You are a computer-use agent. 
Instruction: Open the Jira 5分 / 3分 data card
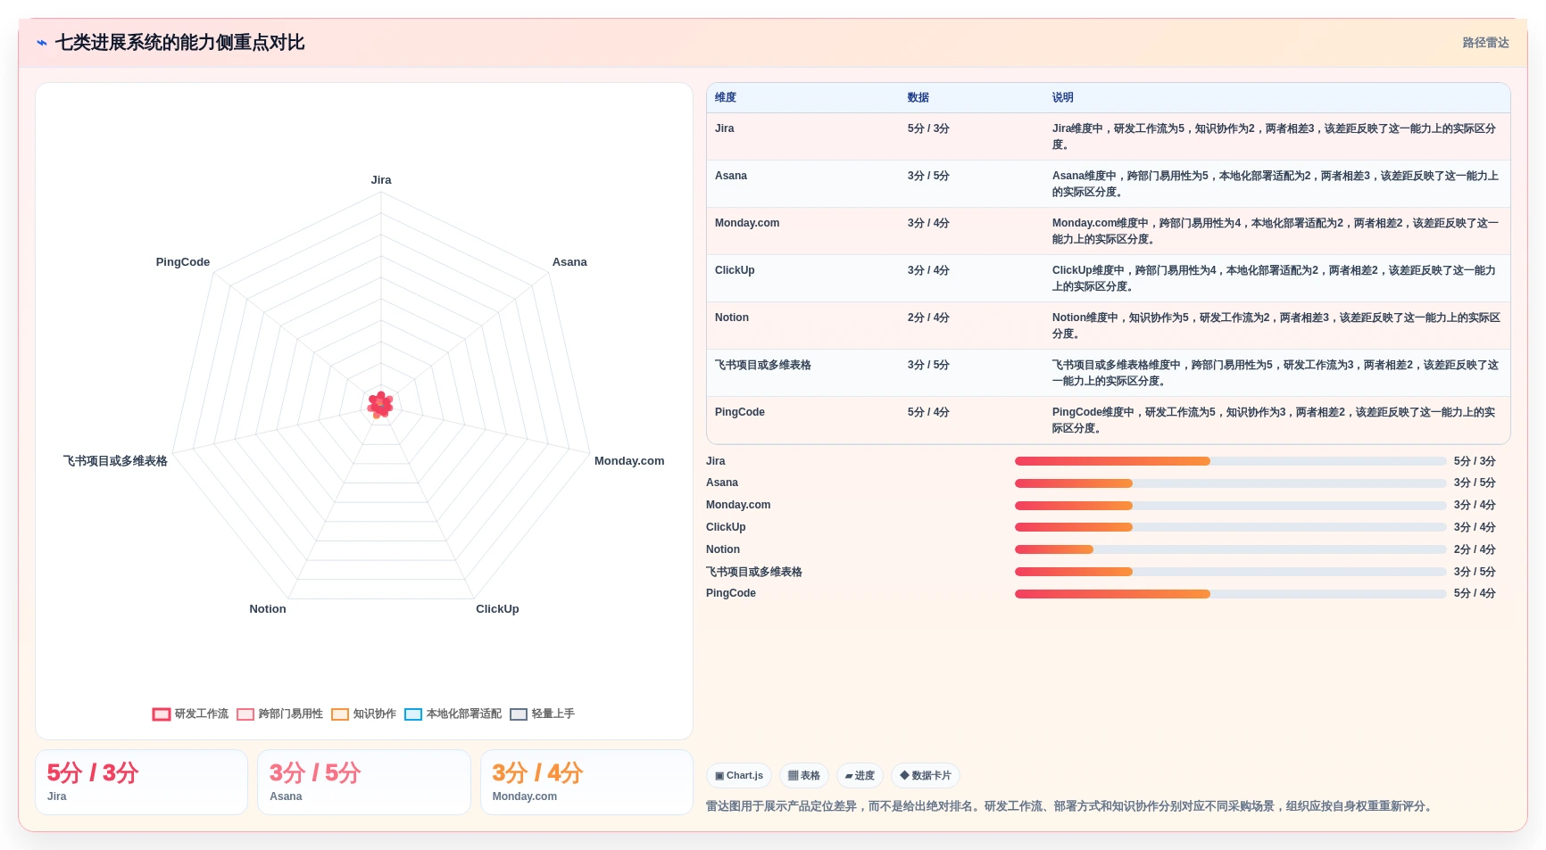point(141,782)
